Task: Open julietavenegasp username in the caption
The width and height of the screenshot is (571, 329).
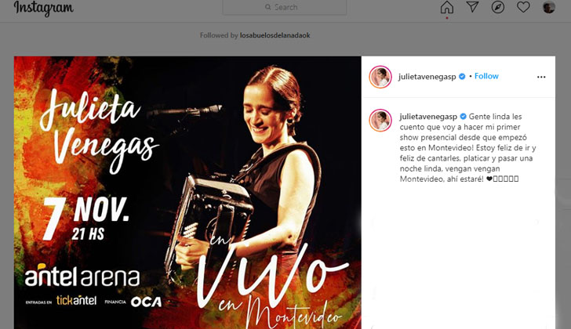Action: 428,117
